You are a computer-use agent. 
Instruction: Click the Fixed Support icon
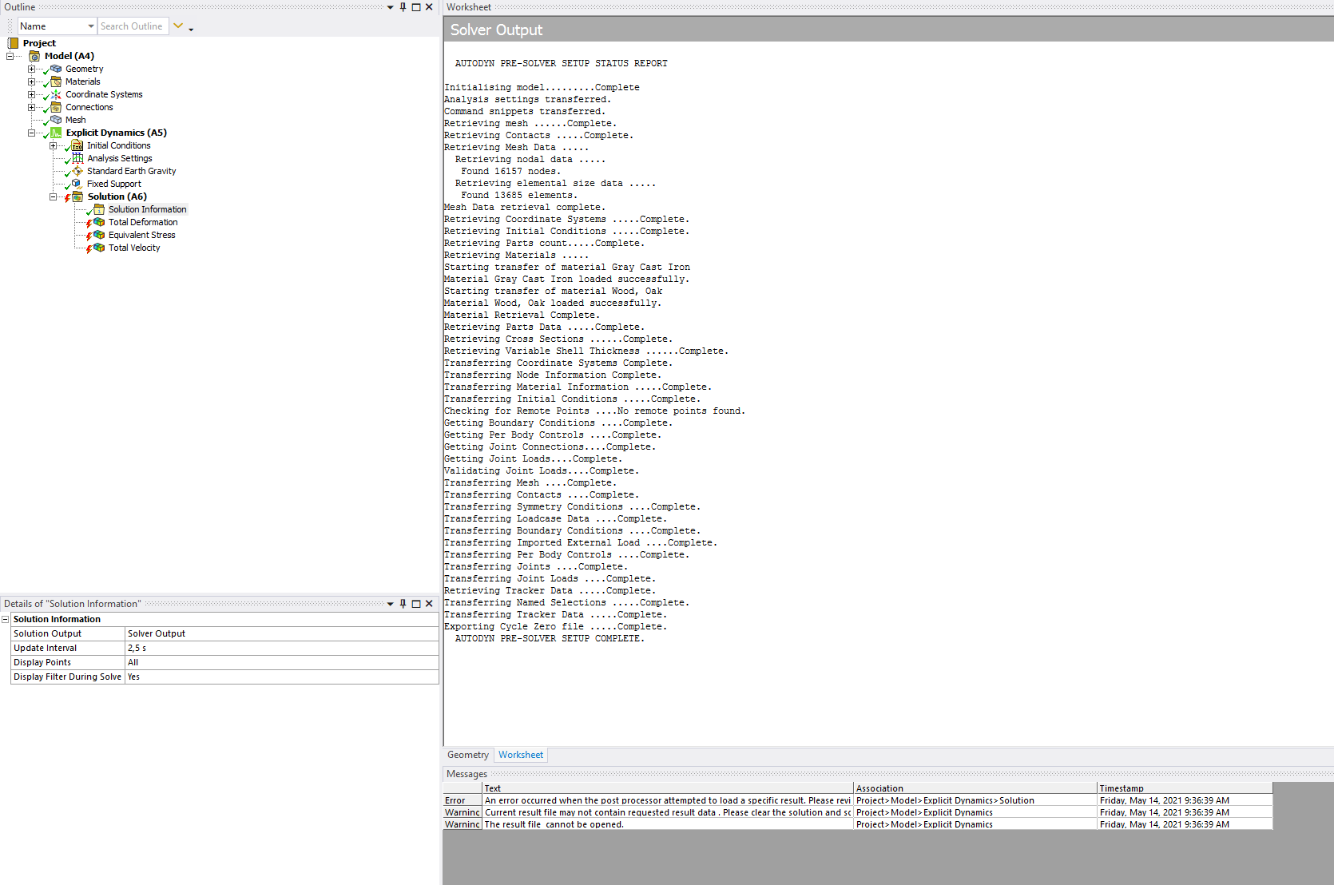click(77, 184)
